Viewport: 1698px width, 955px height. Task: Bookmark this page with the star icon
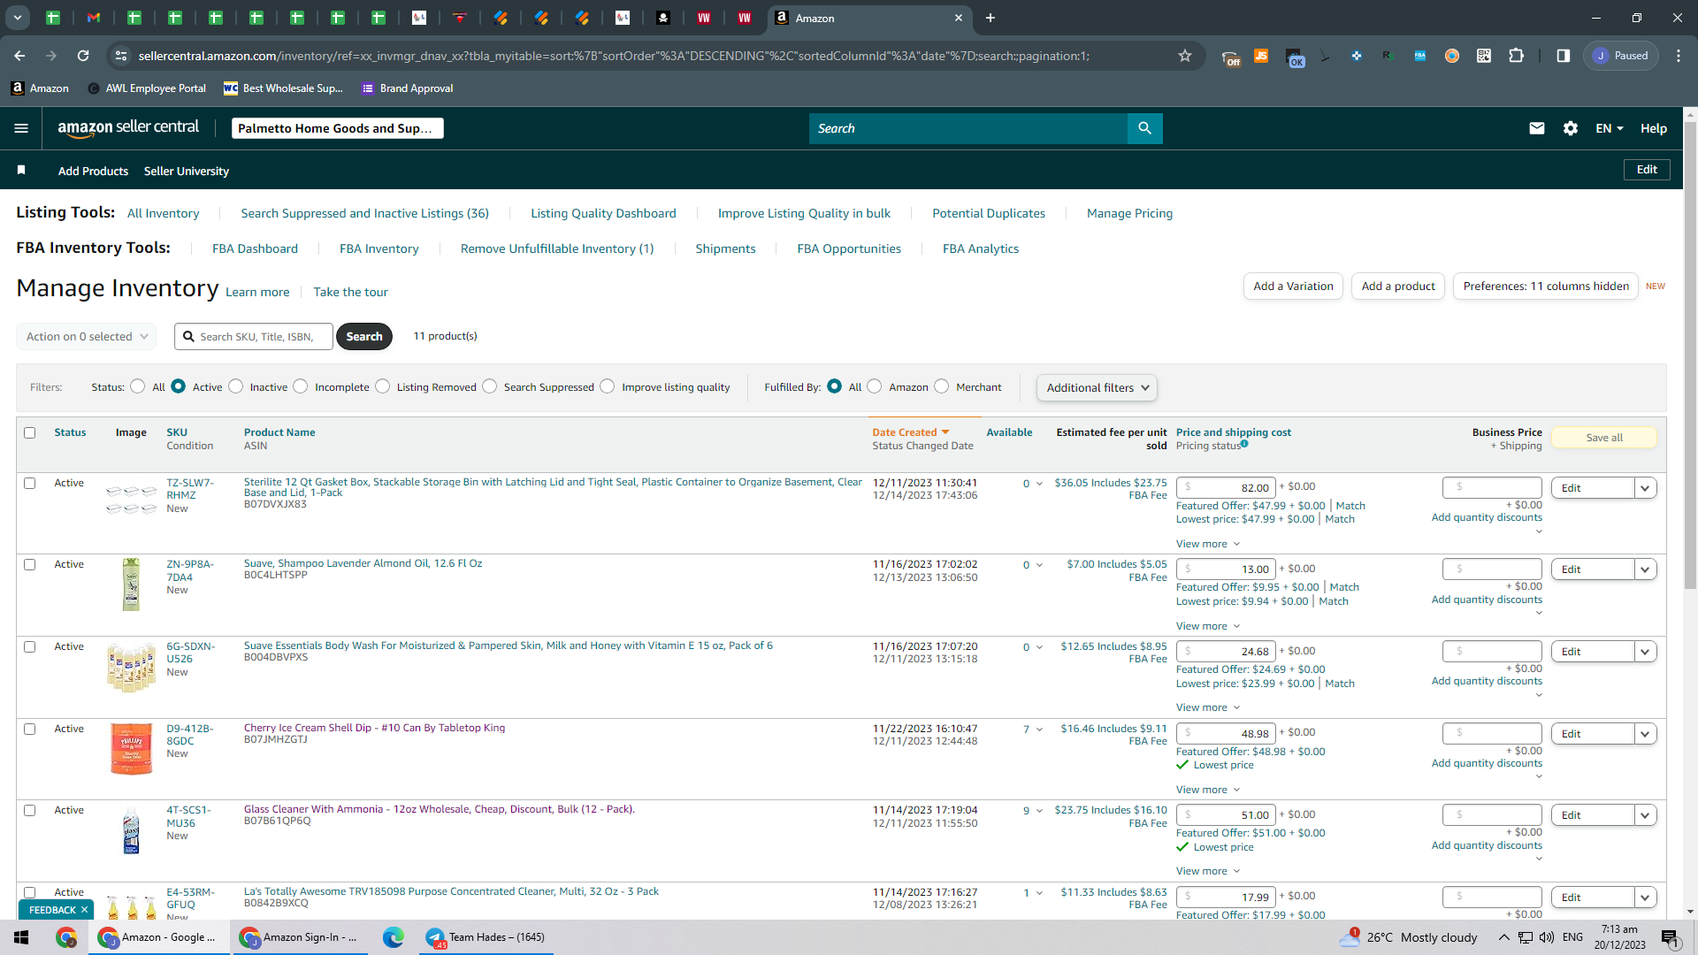coord(1185,56)
